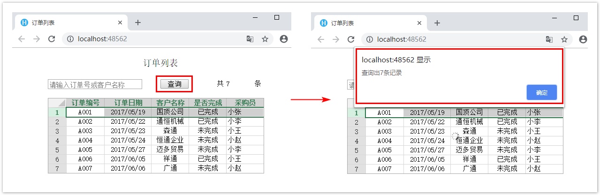
Task: Select 迈多贸易 cell in right window table
Action: 470,150
